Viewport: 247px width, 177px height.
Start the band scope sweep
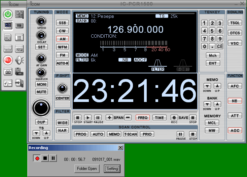pos(88,118)
